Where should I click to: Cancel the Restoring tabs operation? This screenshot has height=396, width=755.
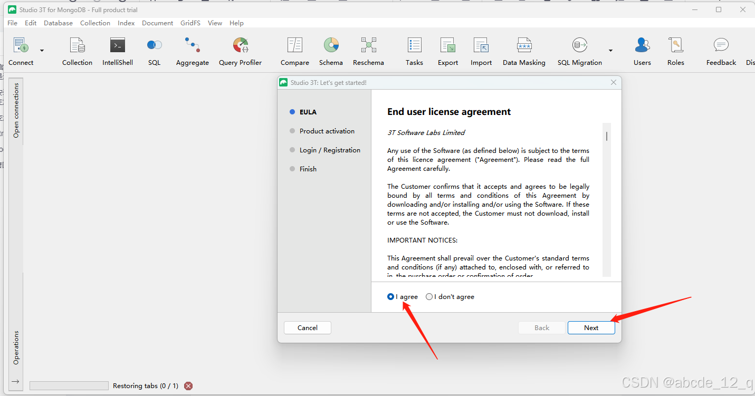[x=188, y=386]
